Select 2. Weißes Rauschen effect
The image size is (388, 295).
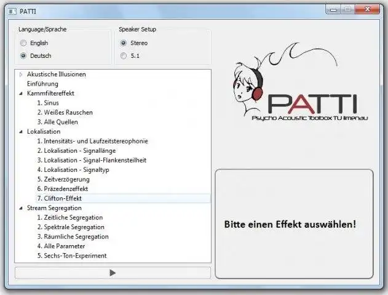tap(65, 113)
